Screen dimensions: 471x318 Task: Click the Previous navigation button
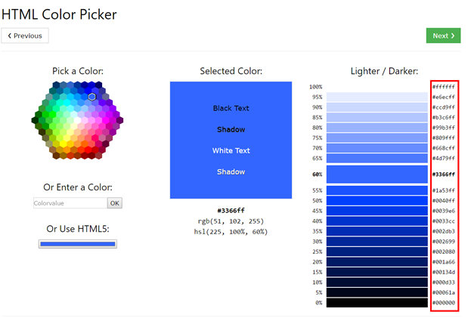click(x=25, y=36)
